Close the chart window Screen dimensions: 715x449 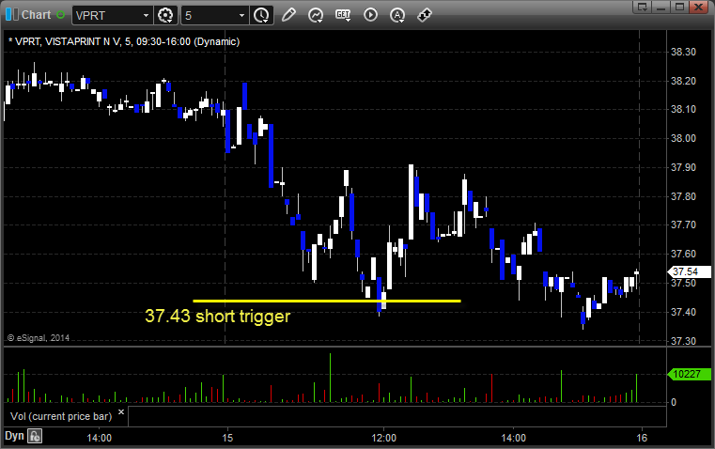pos(698,7)
